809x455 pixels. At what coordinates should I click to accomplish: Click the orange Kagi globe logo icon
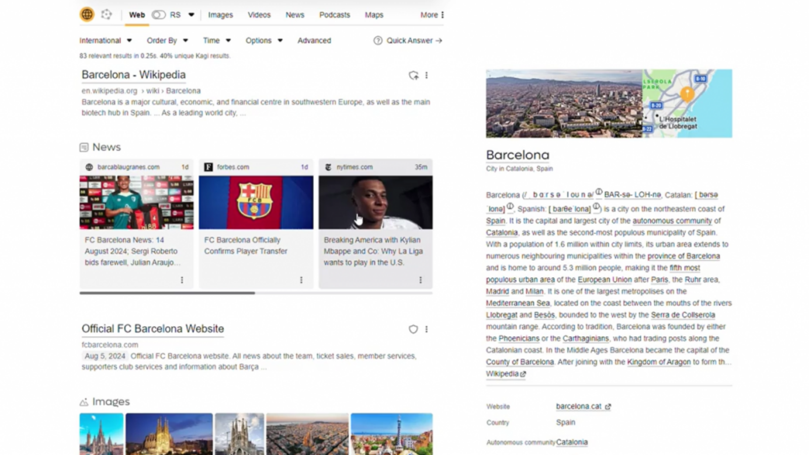[x=87, y=14]
